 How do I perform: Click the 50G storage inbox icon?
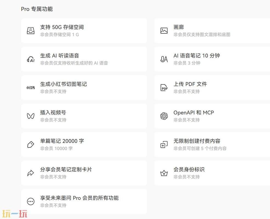tap(30, 30)
